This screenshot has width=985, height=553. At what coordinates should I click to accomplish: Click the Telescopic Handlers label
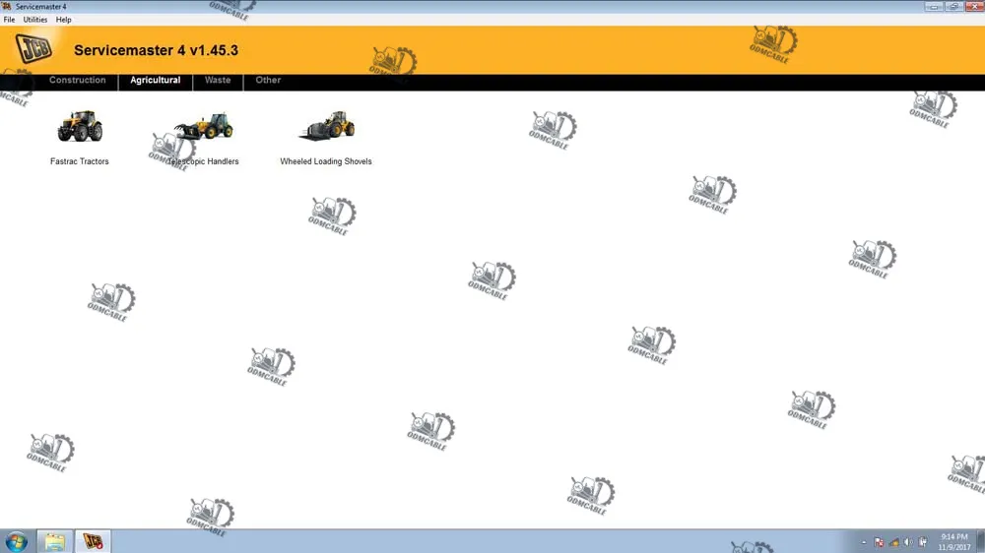(x=203, y=161)
